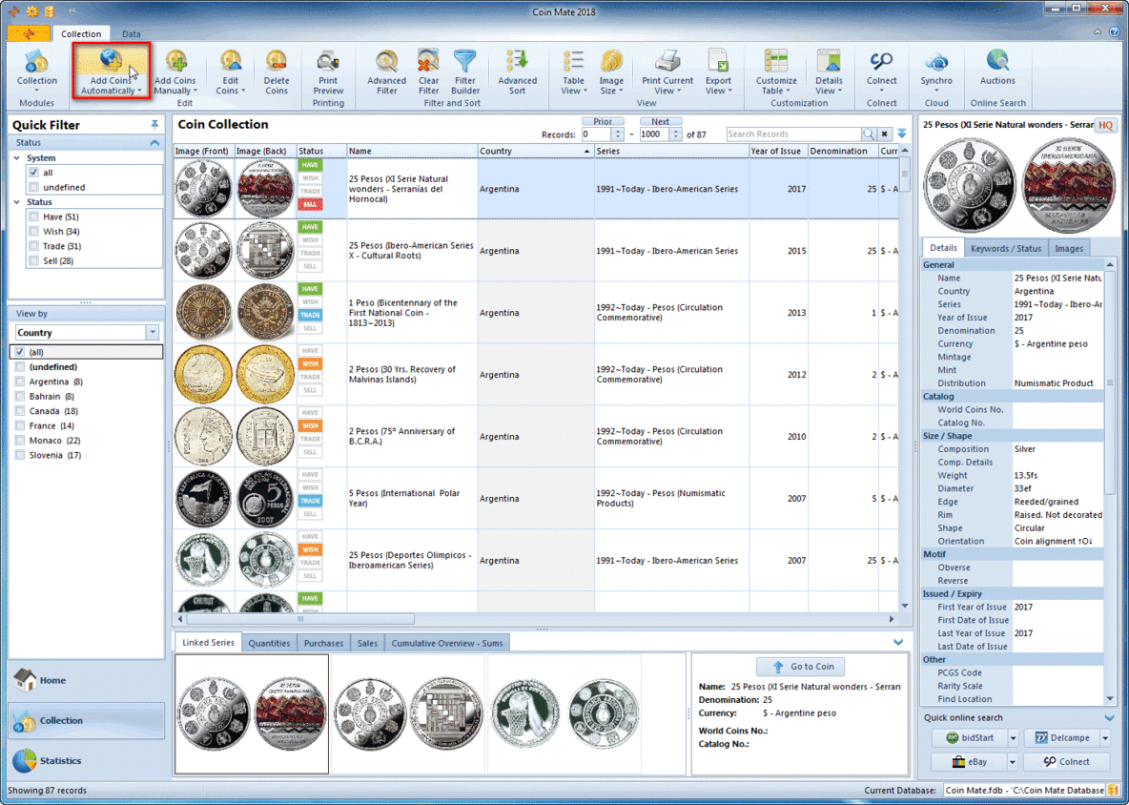Click the Next records button
This screenshot has height=805, width=1129.
[x=660, y=122]
